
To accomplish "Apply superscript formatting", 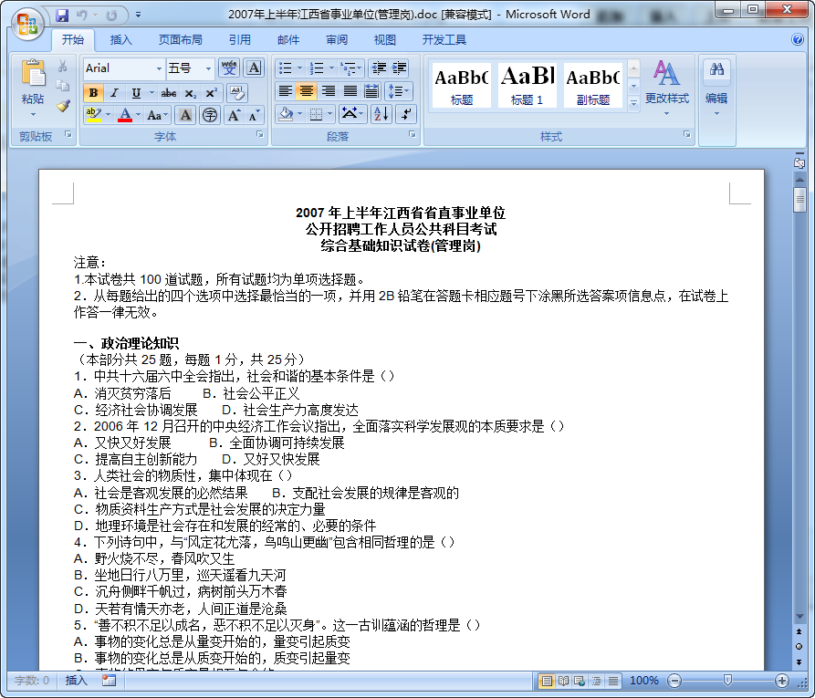I will point(211,93).
